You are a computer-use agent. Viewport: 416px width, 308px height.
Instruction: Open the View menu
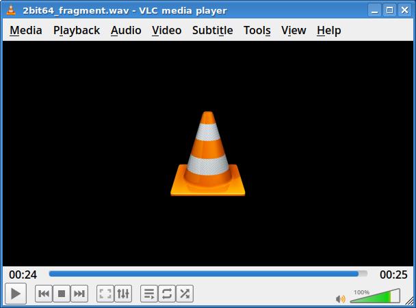[294, 31]
